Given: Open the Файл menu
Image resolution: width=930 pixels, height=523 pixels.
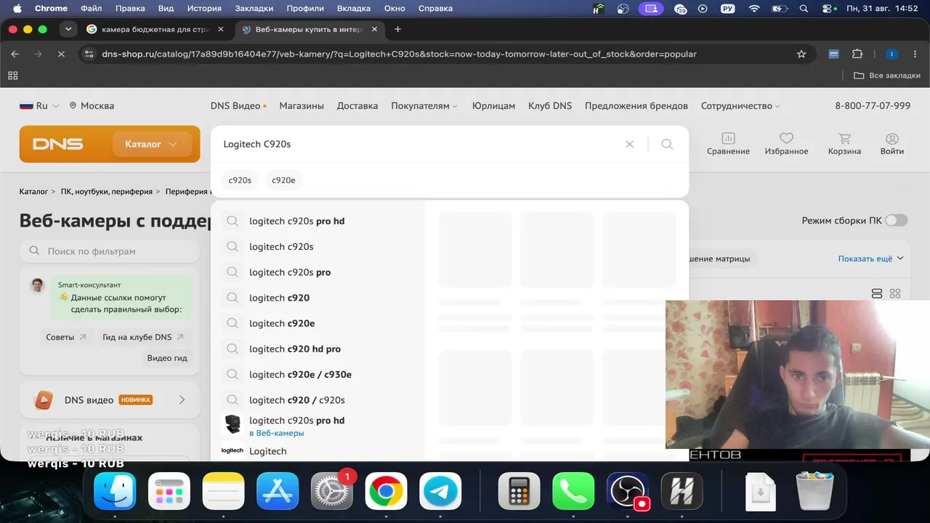Looking at the screenshot, I should [92, 9].
